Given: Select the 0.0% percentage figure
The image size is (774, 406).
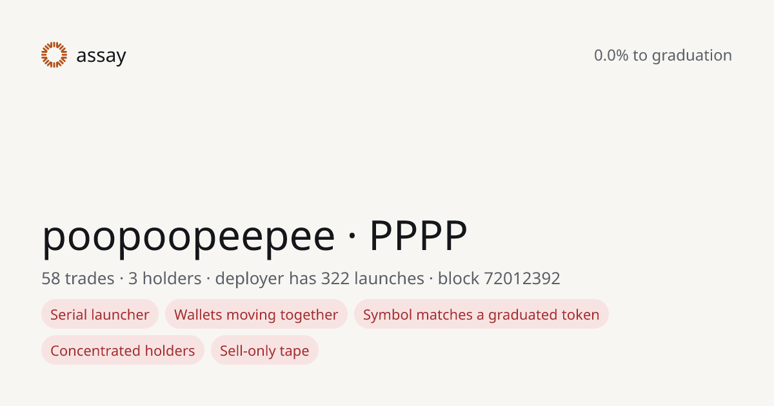Looking at the screenshot, I should [611, 55].
